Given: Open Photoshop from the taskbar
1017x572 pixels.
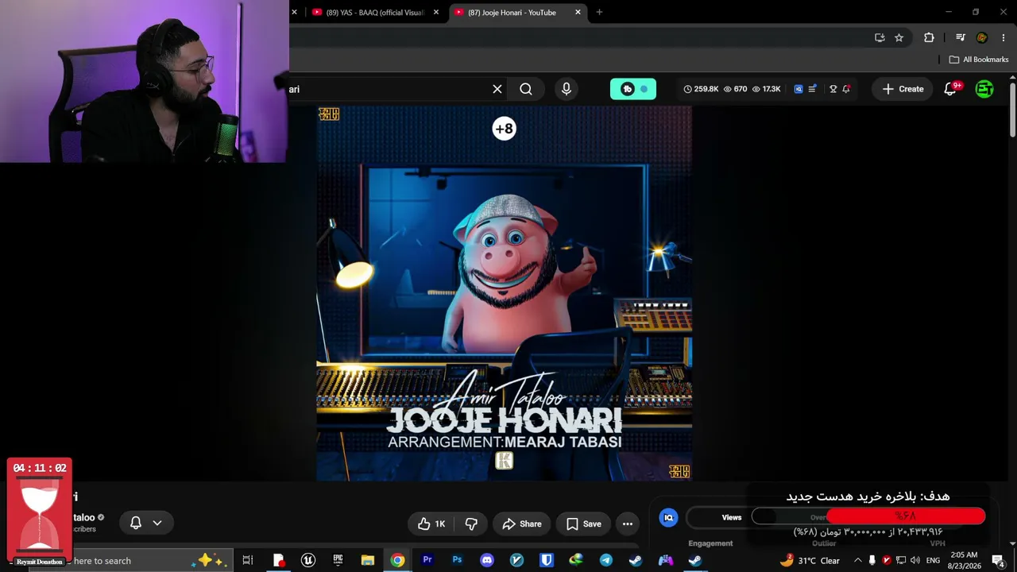Looking at the screenshot, I should [x=457, y=561].
